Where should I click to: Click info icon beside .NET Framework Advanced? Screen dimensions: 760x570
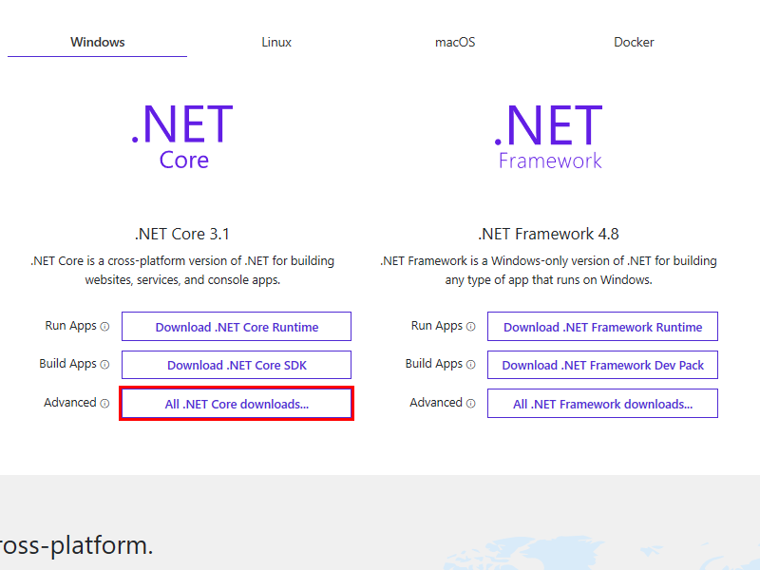(470, 403)
